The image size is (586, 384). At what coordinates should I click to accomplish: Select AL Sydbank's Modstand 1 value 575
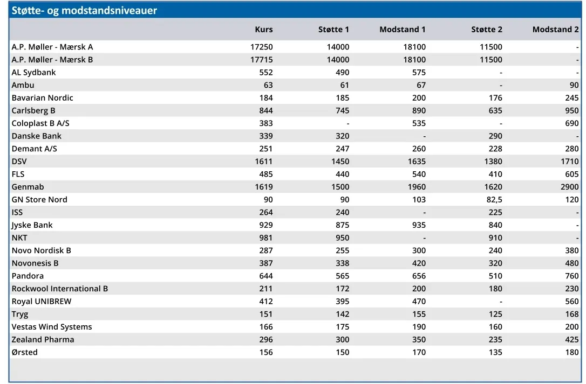tap(419, 72)
